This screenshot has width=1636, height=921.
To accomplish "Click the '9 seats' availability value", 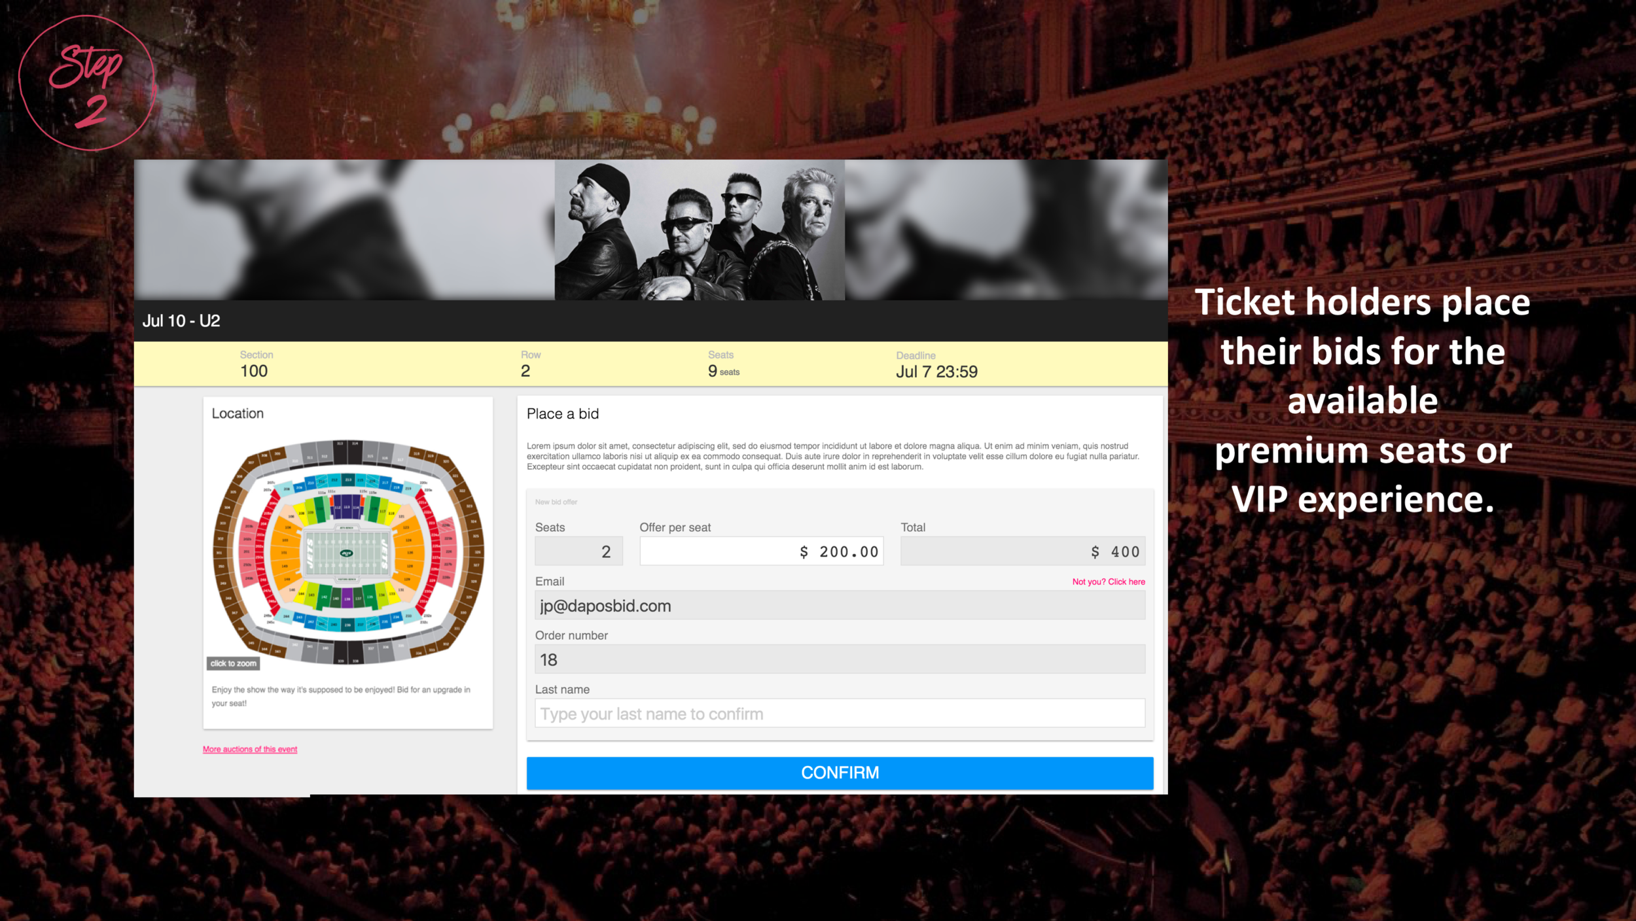I will [724, 371].
